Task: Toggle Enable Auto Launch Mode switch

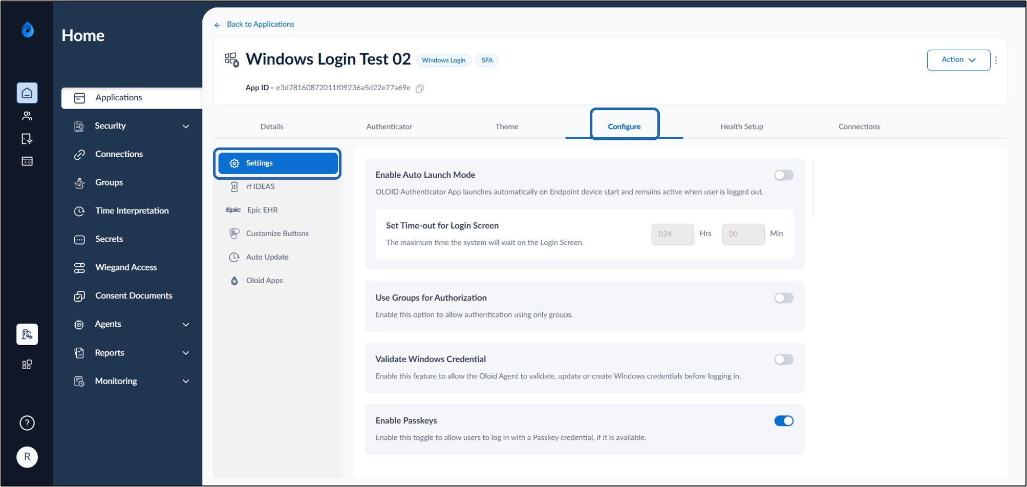Action: (784, 175)
